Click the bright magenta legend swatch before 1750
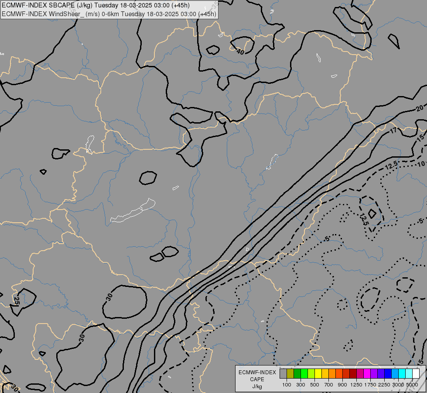 (x=367, y=373)
